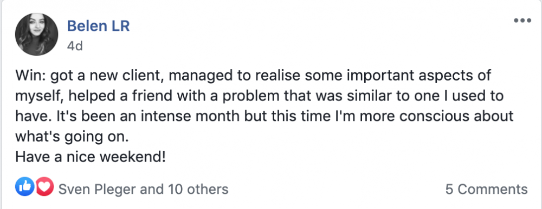Open the post via the 4d timestamp
This screenshot has height=209, width=542.
click(75, 46)
